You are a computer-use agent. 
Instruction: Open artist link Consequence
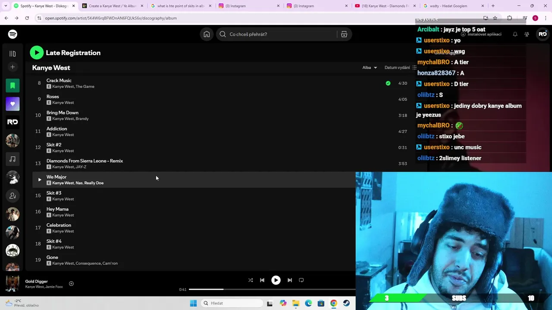pyautogui.click(x=88, y=263)
